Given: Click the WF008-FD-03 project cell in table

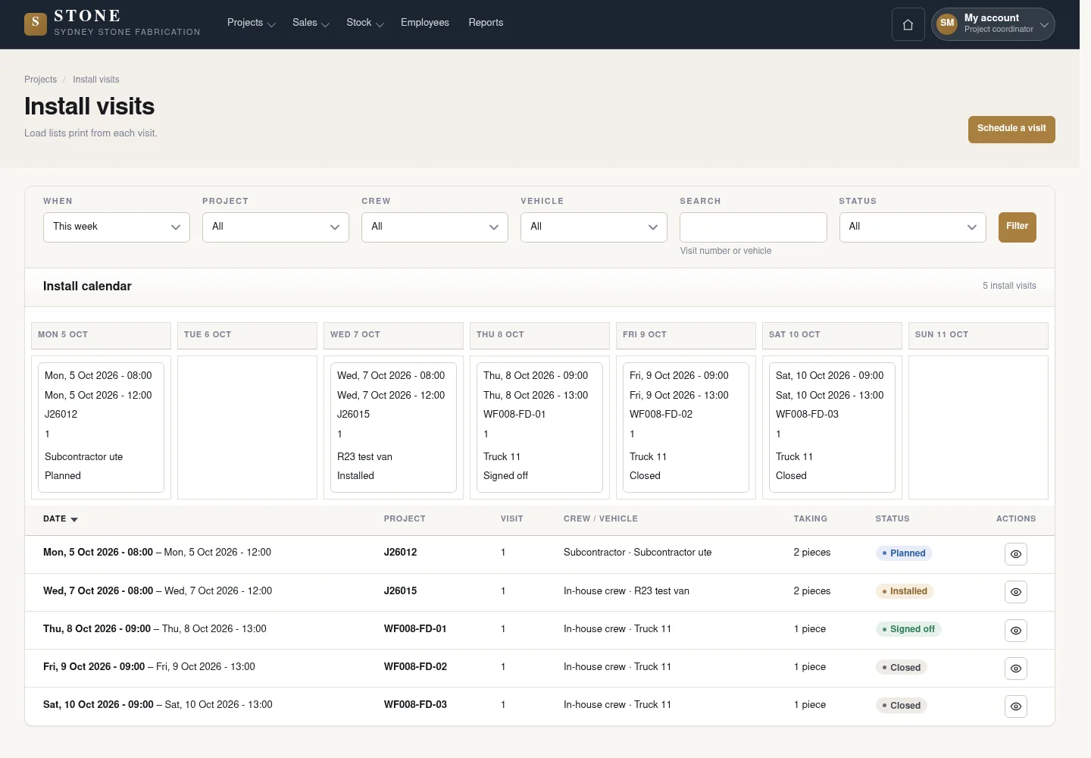Looking at the screenshot, I should tap(415, 705).
